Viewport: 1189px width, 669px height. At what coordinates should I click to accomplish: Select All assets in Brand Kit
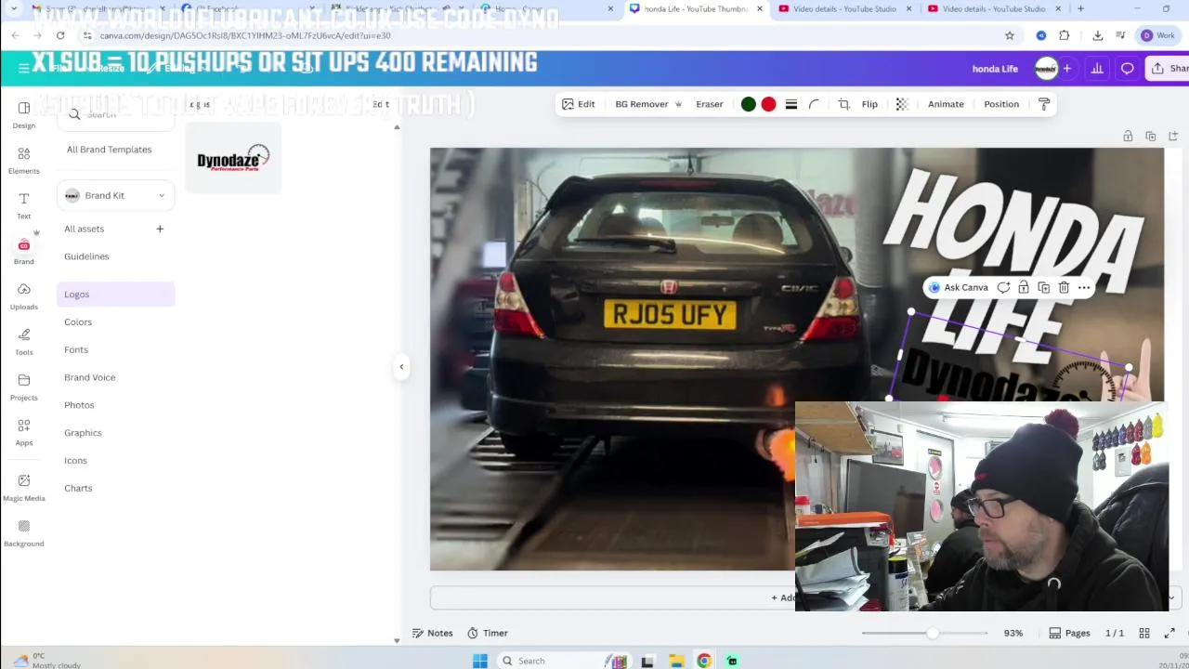[x=85, y=229]
